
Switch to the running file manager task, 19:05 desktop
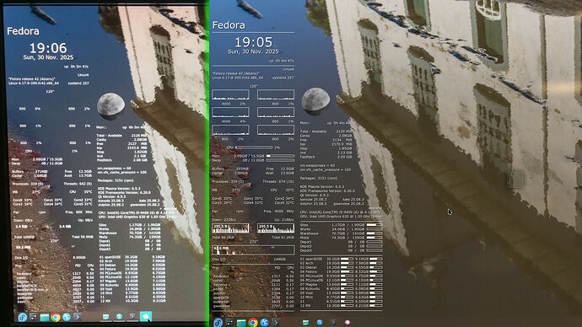coord(305,323)
